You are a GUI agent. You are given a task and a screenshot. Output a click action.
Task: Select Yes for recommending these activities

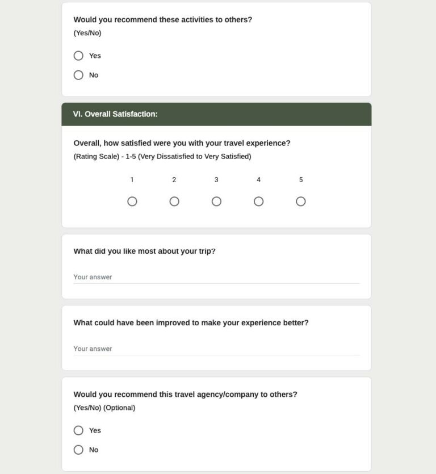pyautogui.click(x=78, y=56)
